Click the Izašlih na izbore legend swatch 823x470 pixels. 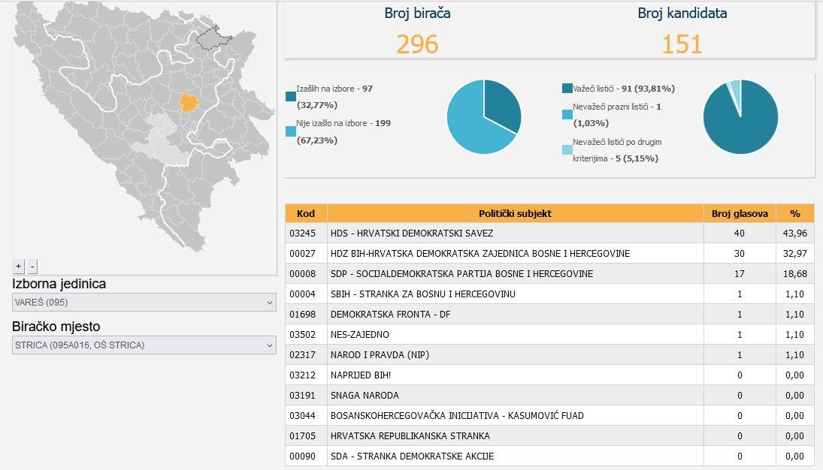click(x=291, y=97)
